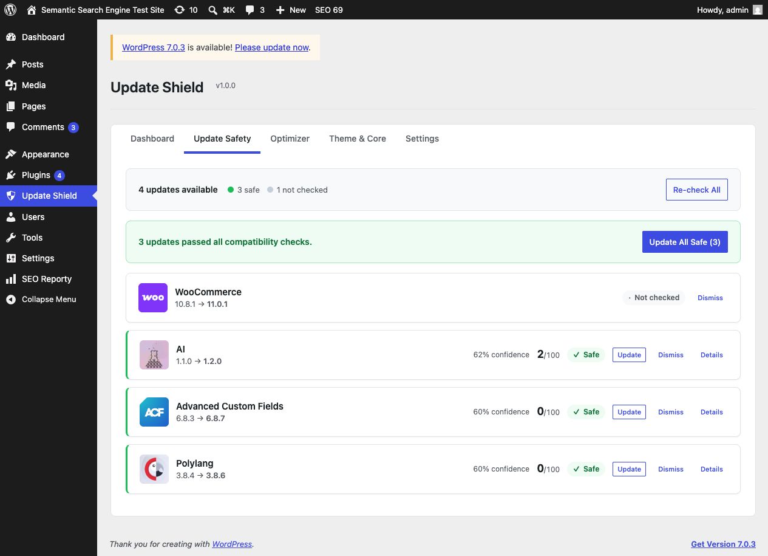Click the home icon beside site name

tap(32, 10)
